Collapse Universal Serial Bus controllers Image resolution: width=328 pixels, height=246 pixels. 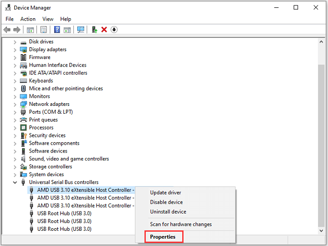coord(15,182)
